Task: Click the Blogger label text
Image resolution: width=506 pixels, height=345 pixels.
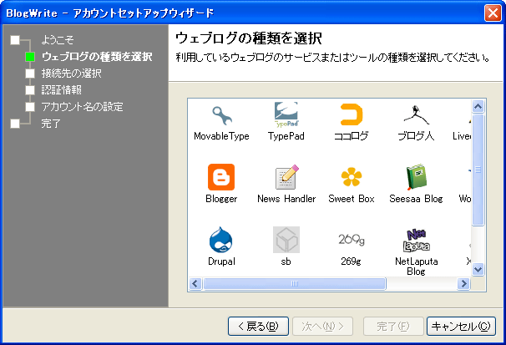Action: (x=221, y=199)
